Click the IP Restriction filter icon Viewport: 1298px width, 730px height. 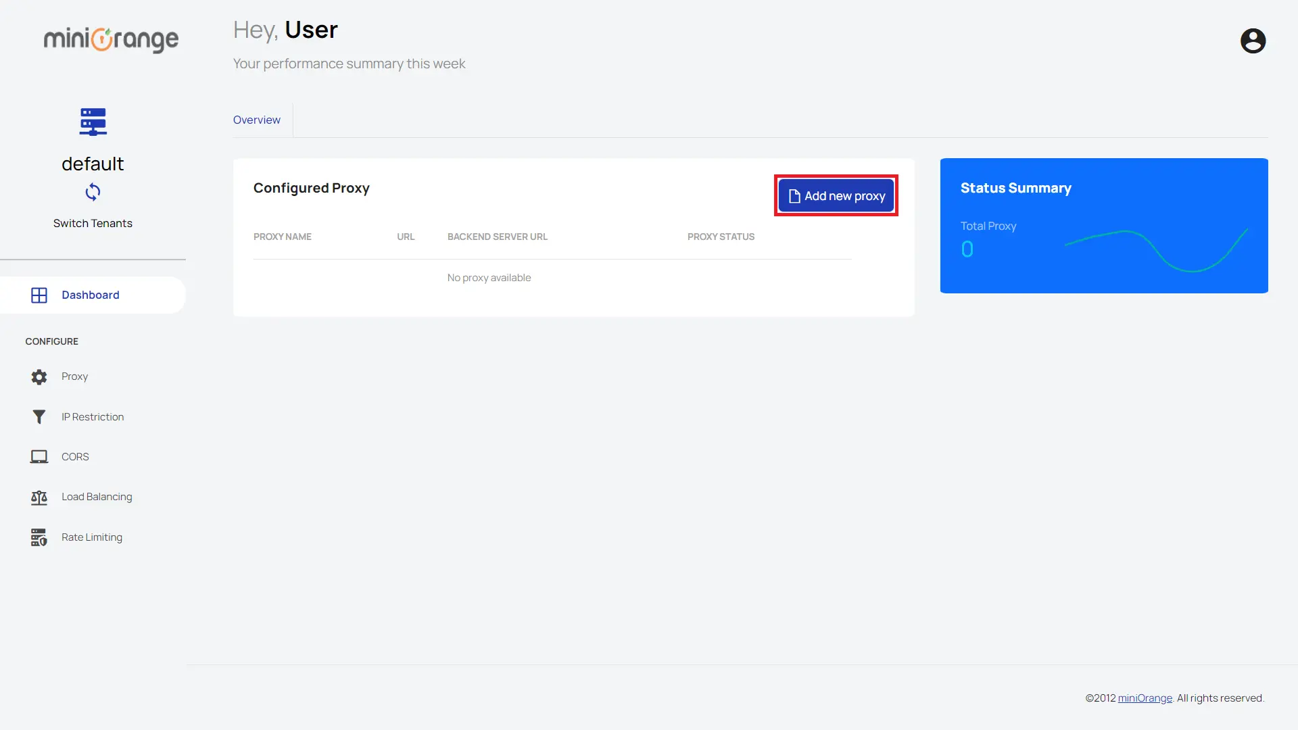pos(39,416)
